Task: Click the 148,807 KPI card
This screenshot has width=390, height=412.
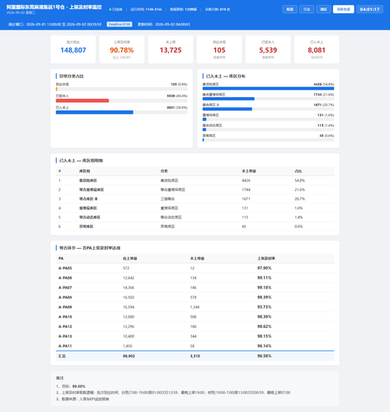Action: pyautogui.click(x=73, y=49)
